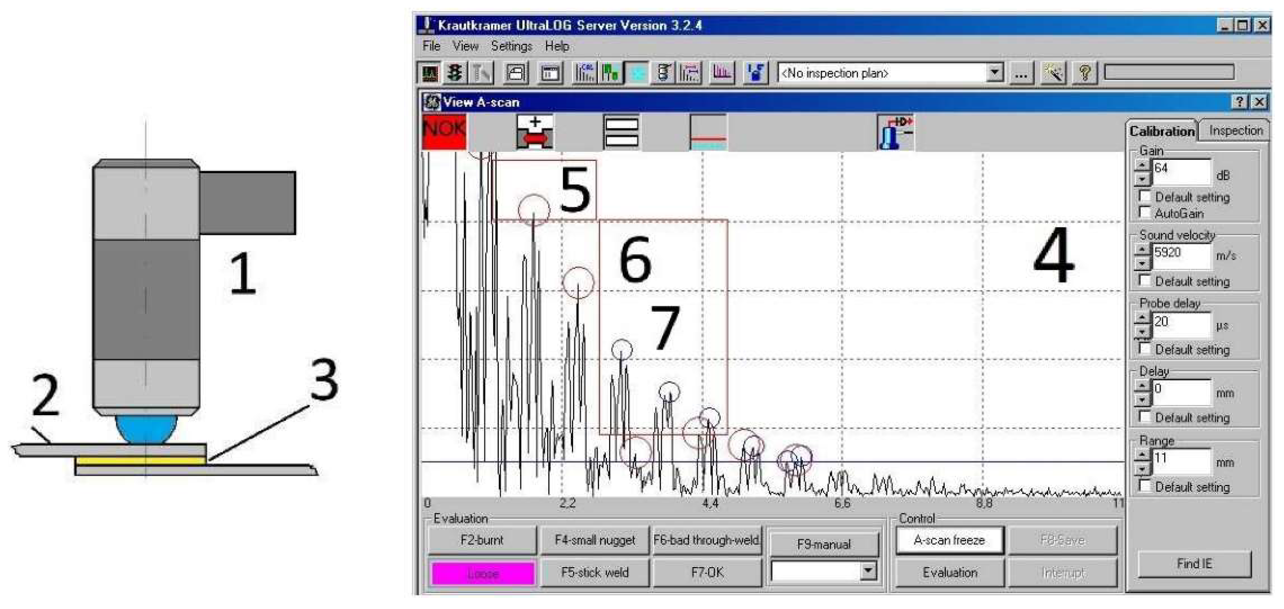This screenshot has height=609, width=1284.
Task: Click the GE logo in View A-scan title
Action: (432, 102)
